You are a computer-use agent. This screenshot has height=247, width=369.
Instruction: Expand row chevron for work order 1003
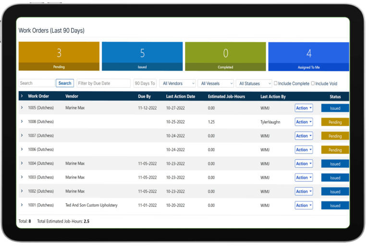click(x=22, y=177)
